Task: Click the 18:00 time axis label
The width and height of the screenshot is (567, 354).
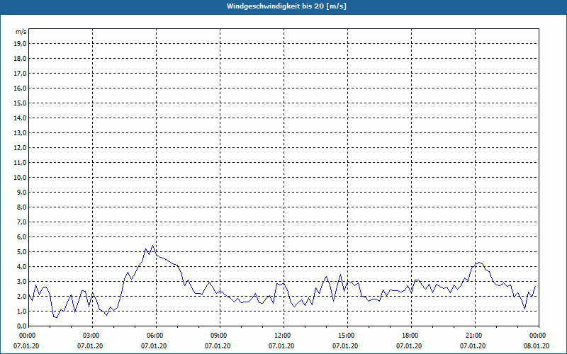Action: pyautogui.click(x=410, y=336)
